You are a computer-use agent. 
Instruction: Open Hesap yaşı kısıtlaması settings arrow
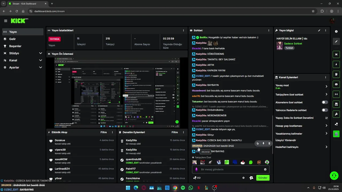327,126
